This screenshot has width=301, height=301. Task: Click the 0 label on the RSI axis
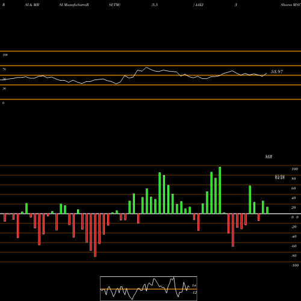click(3, 103)
